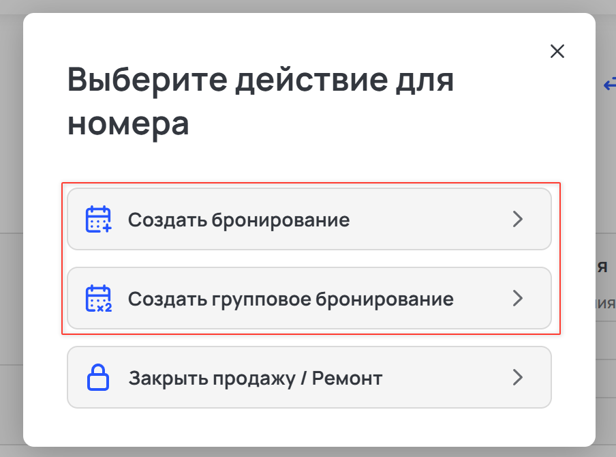The height and width of the screenshot is (457, 616).
Task: Dismiss the dialog using the X icon
Action: coord(557,51)
